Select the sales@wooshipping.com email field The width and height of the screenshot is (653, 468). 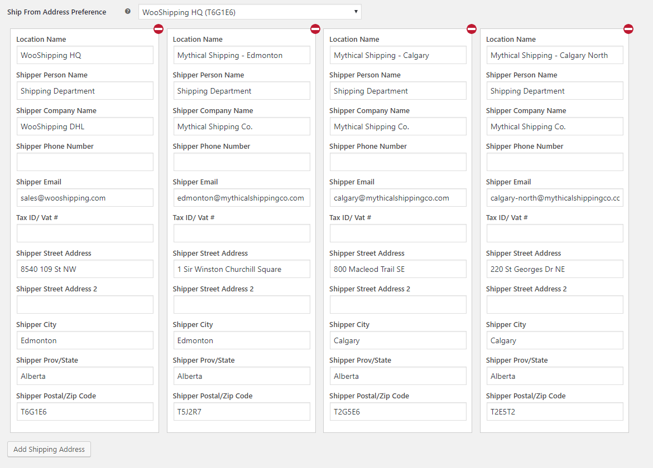[85, 198]
